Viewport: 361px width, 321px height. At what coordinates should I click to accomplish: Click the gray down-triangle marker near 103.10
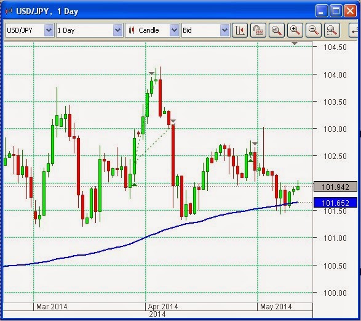click(x=173, y=121)
